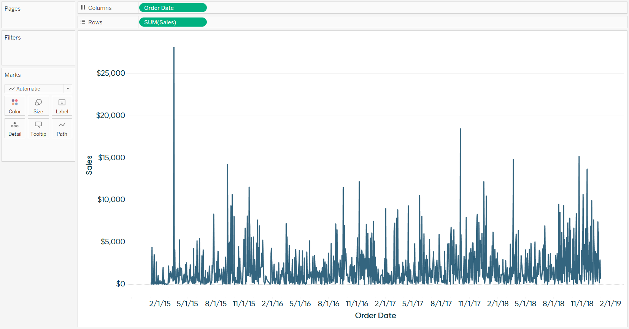Open the Tooltip marks card
The height and width of the screenshot is (329, 629).
[x=38, y=128]
